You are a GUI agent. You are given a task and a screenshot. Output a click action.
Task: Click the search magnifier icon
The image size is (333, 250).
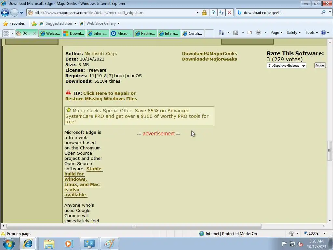pyautogui.click(x=323, y=12)
